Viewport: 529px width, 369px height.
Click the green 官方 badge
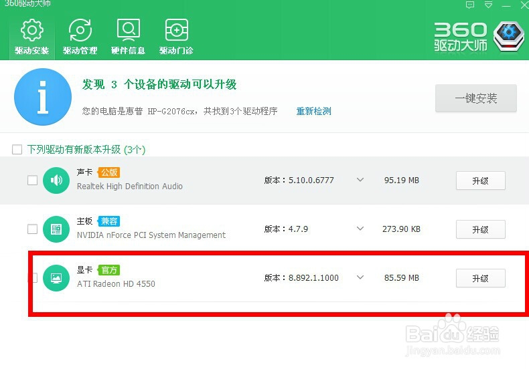coord(109,270)
